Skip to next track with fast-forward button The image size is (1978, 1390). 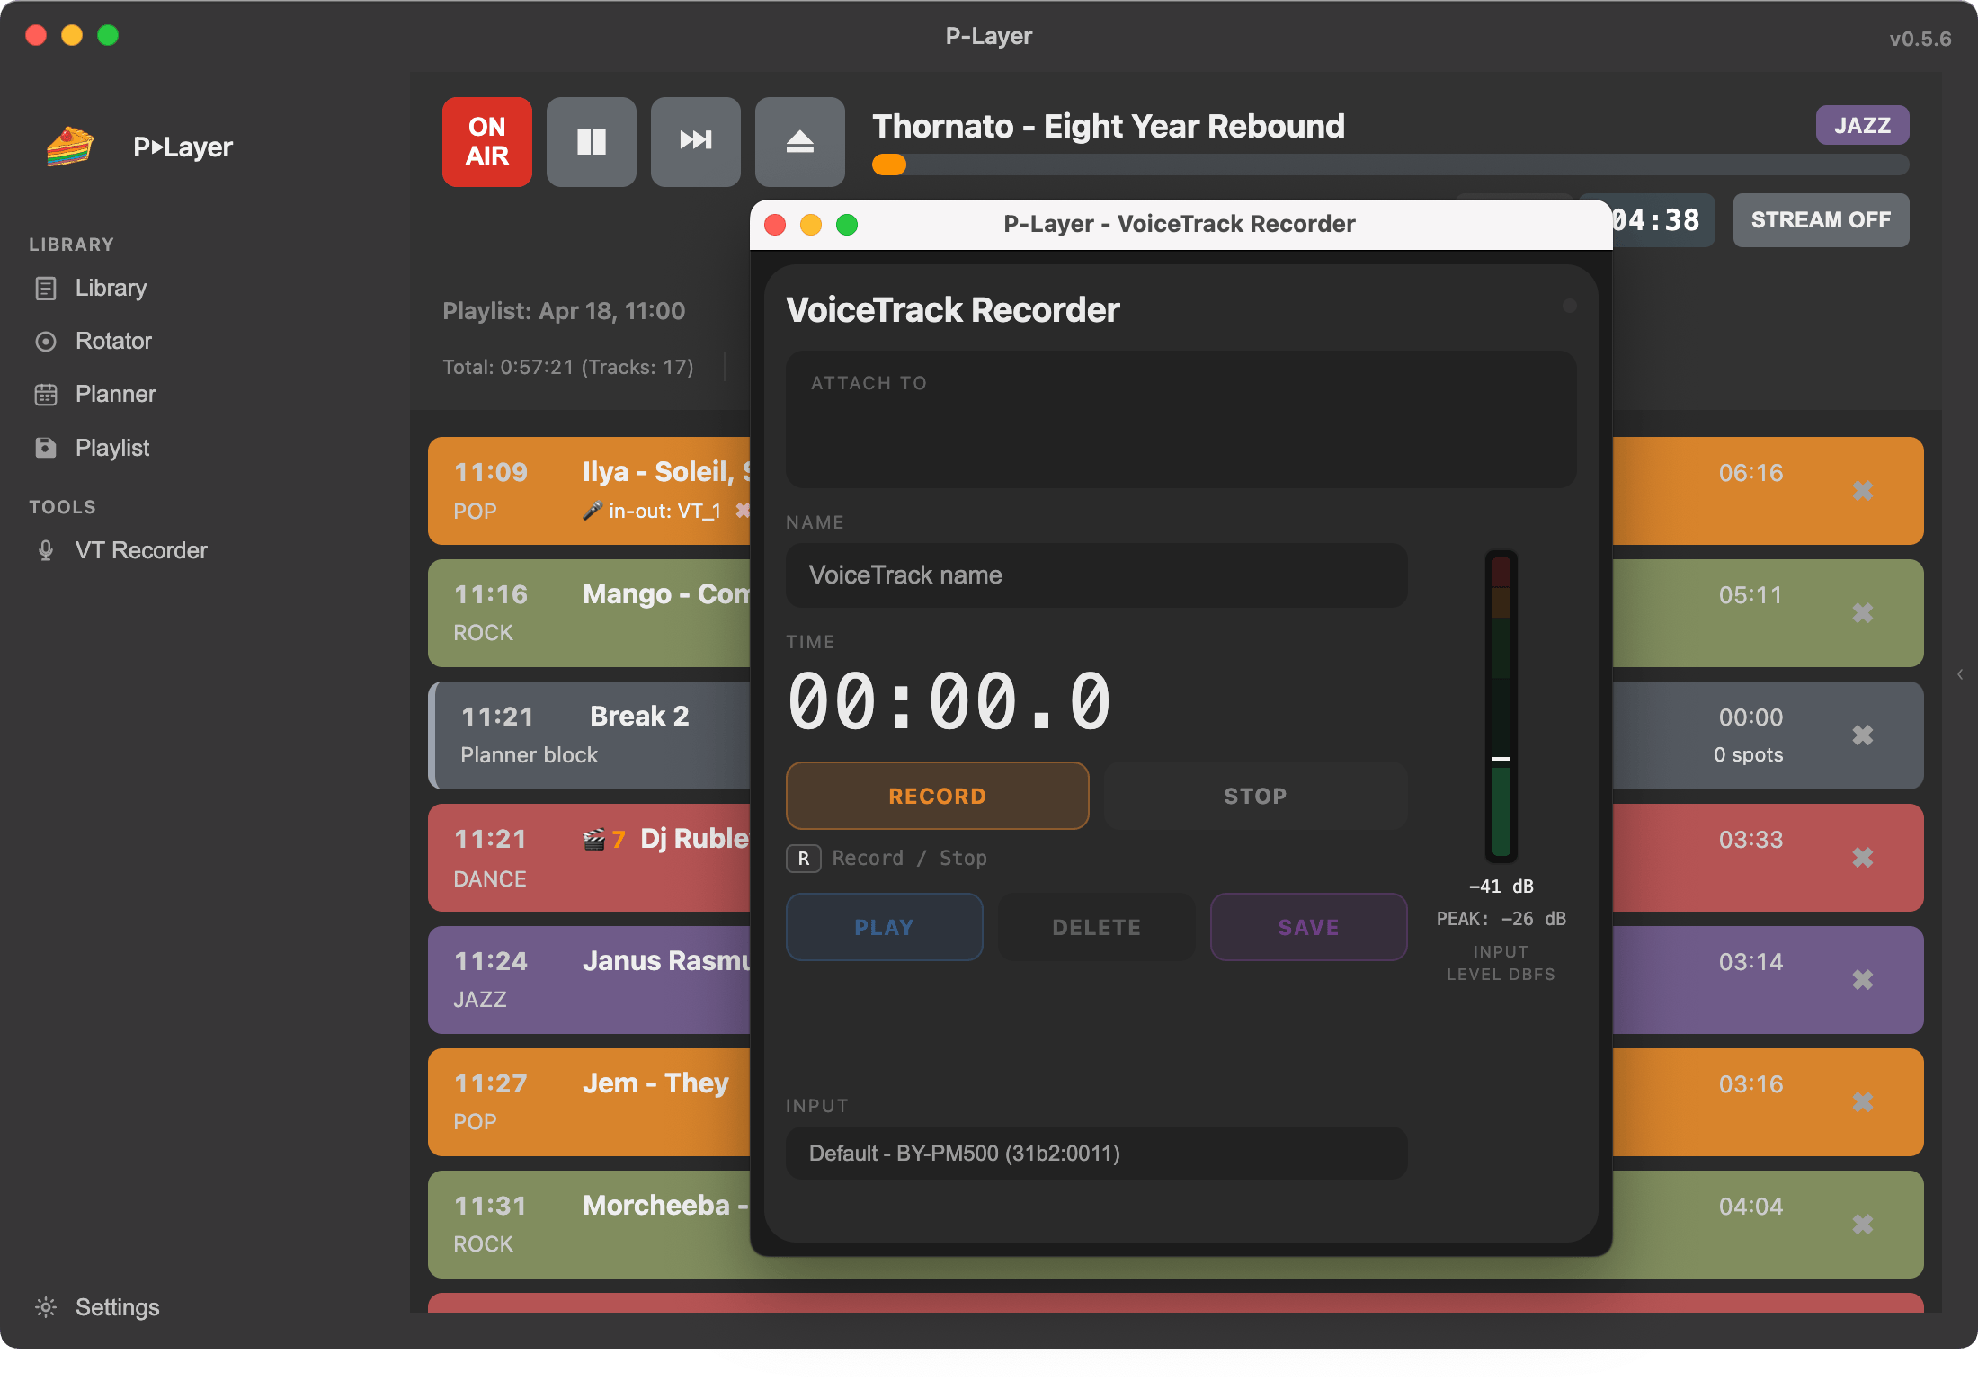(696, 141)
